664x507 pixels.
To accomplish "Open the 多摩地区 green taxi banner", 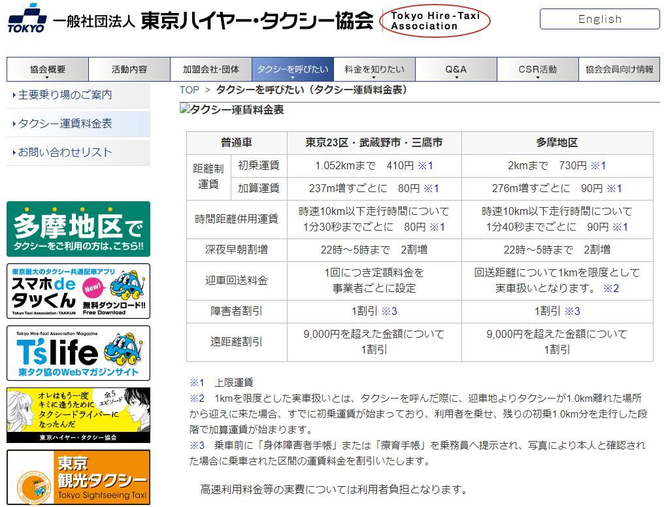I will (x=78, y=229).
